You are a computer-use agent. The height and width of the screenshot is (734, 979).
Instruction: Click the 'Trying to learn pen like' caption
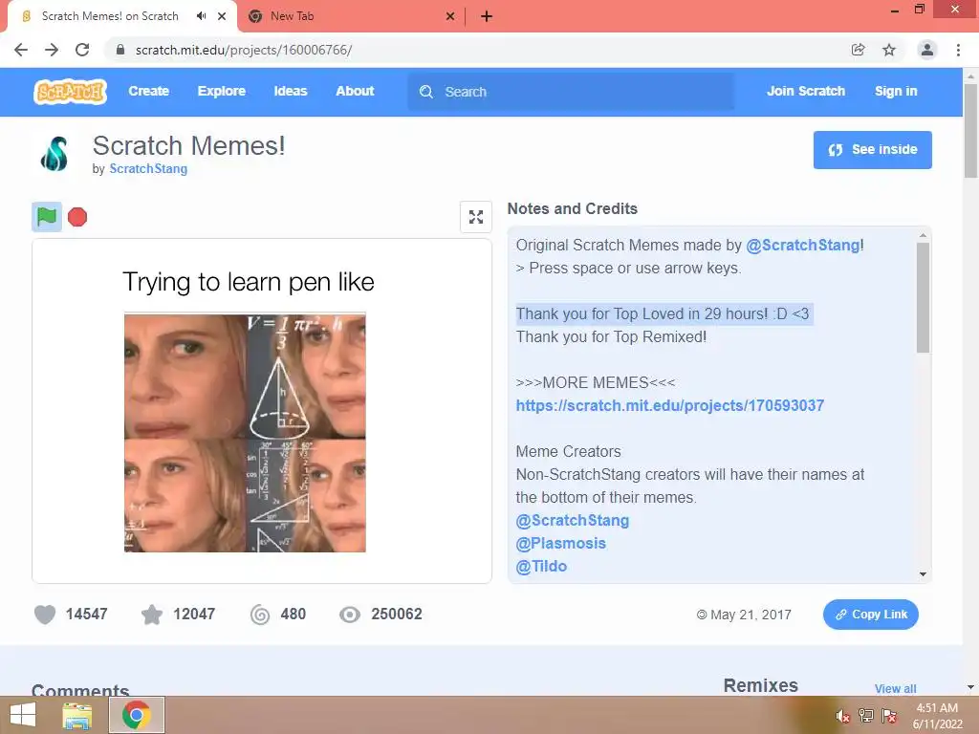(249, 282)
